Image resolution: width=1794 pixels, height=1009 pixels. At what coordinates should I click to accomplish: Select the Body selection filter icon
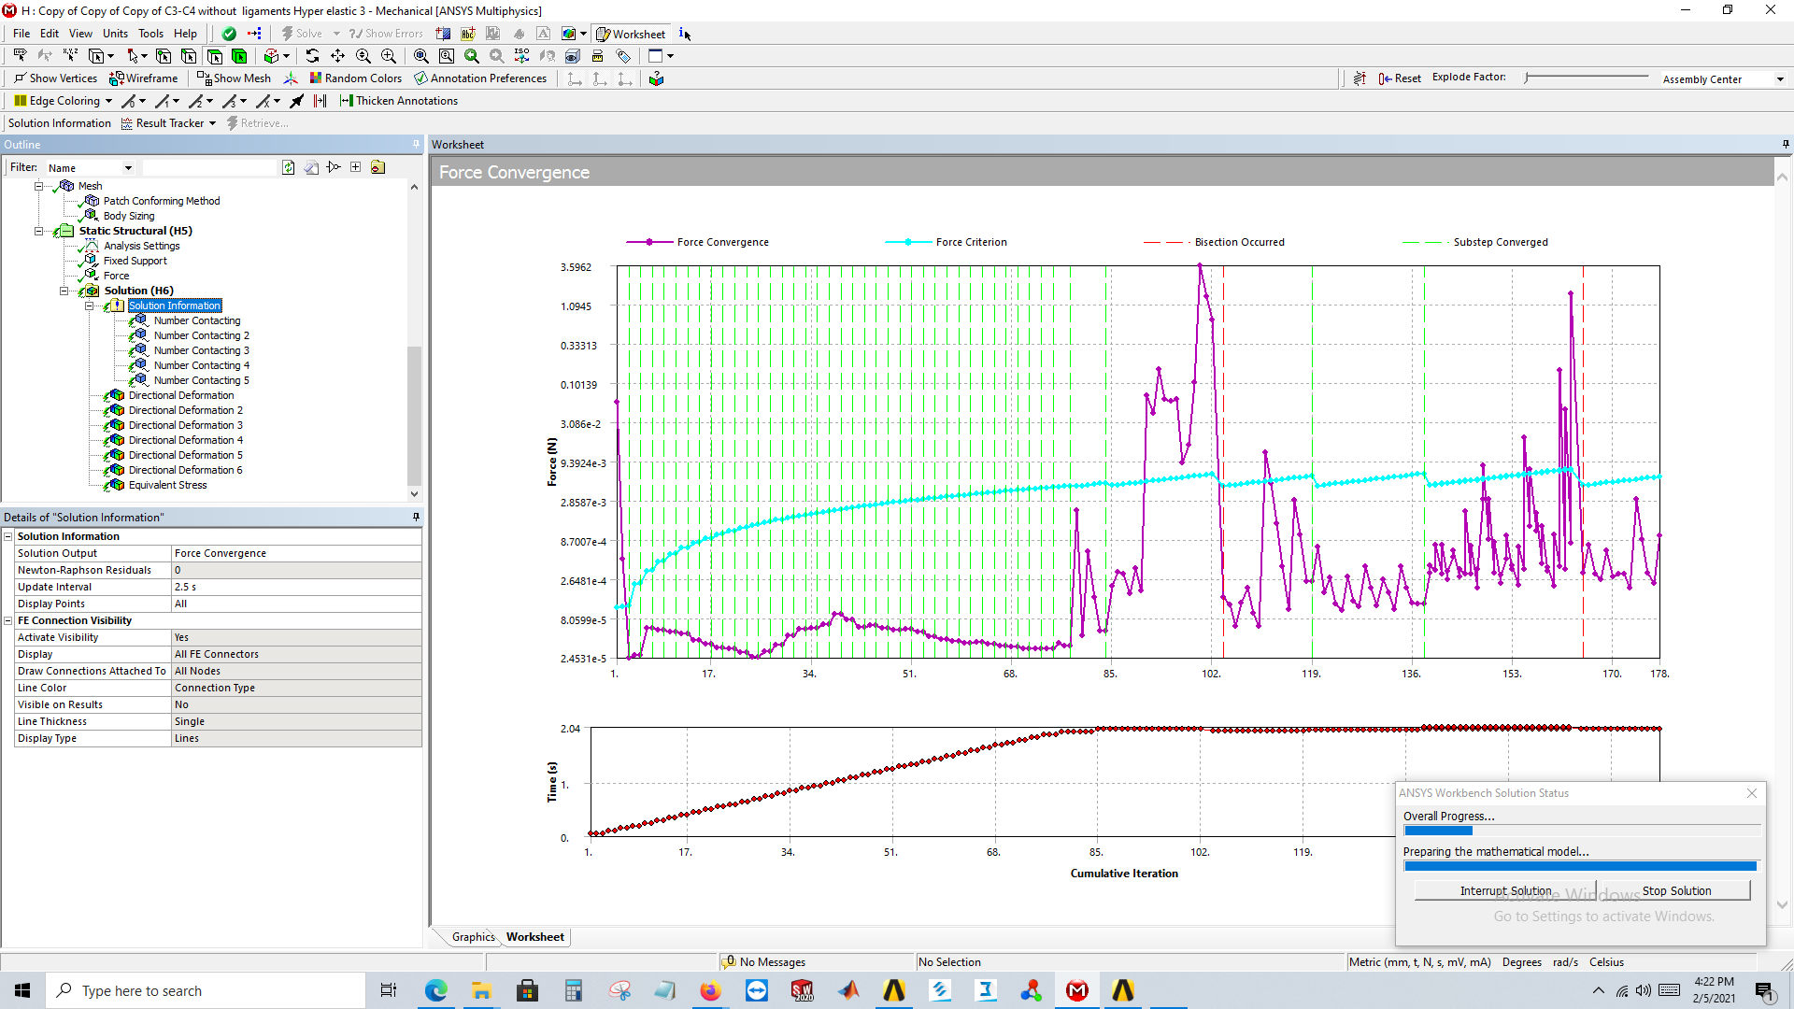click(x=239, y=56)
